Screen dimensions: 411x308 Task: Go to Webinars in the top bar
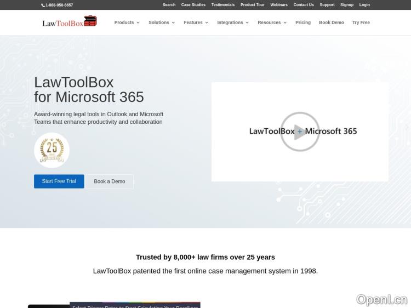[x=279, y=5]
